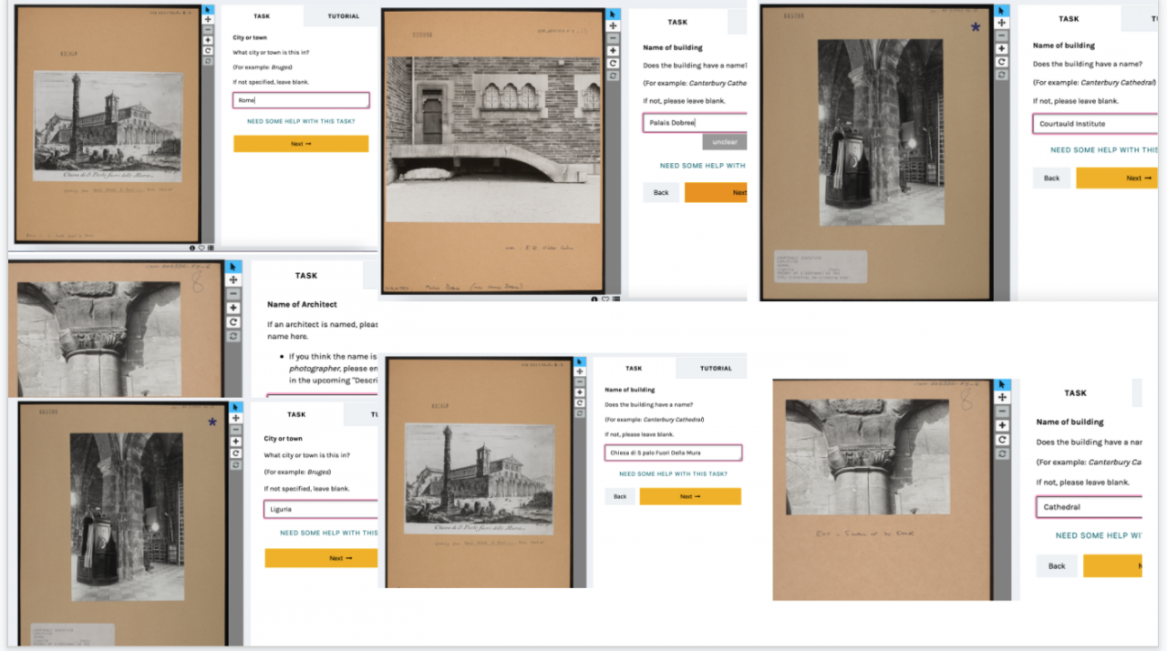This screenshot has height=651, width=1167.
Task: Zoom in the image in the Rome panel
Action: 208,40
